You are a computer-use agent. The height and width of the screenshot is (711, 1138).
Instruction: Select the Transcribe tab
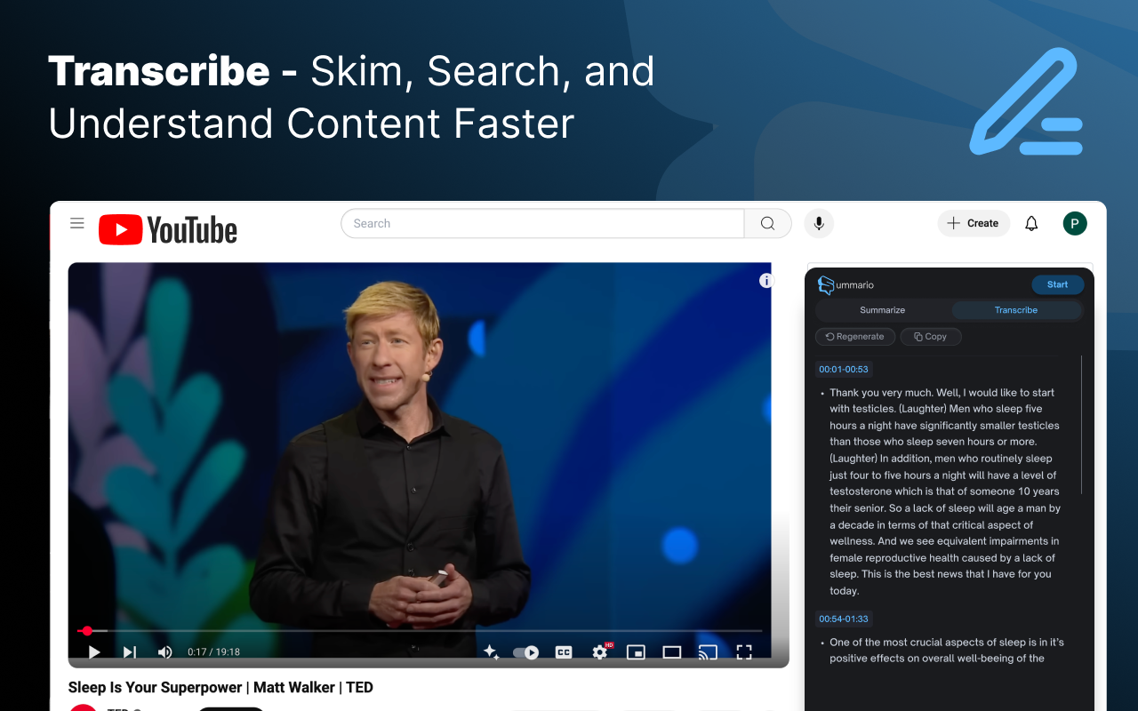point(1015,310)
